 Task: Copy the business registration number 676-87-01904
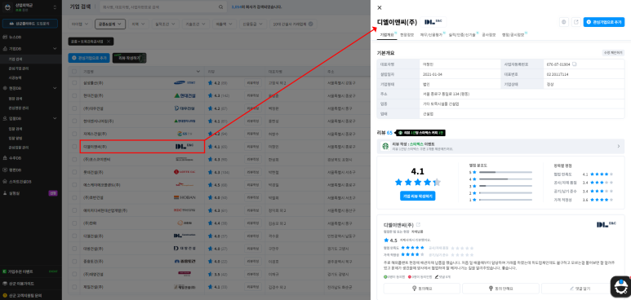[x=575, y=64]
